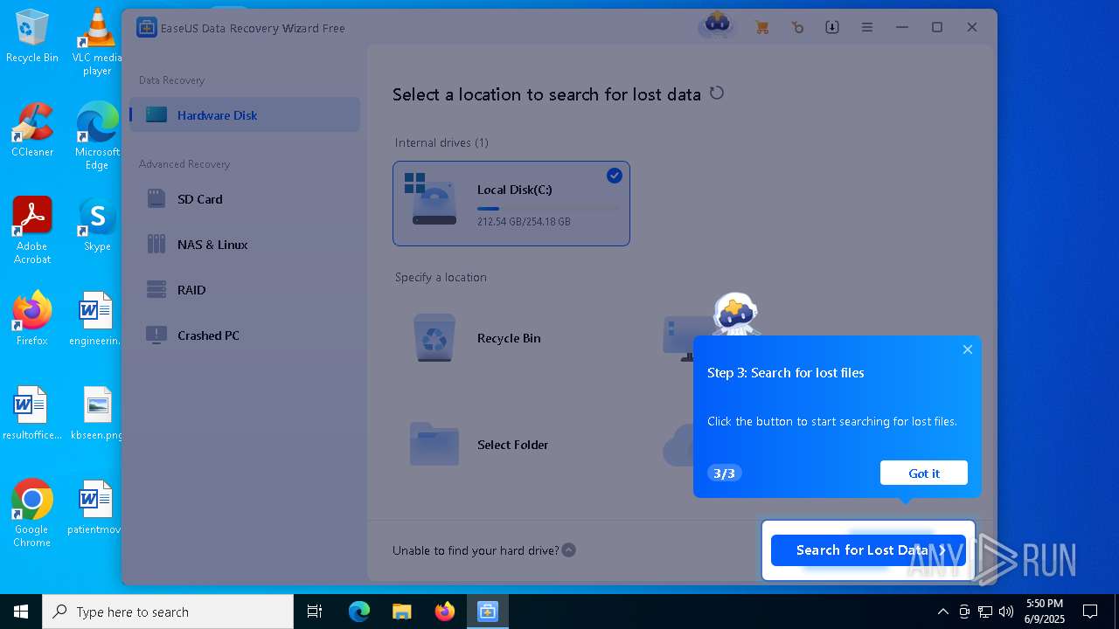Click Windows Start button
1119x629 pixels.
[21, 612]
